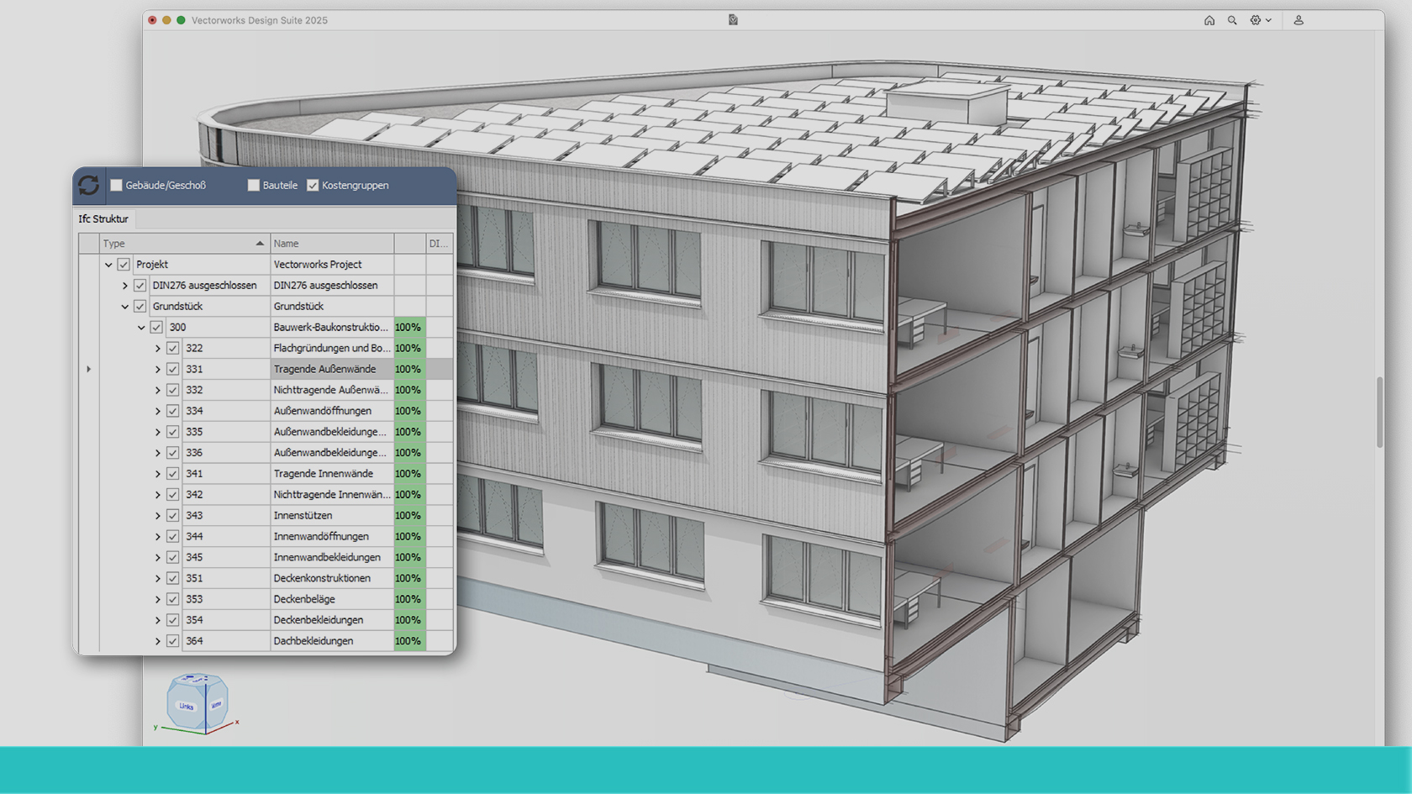The image size is (1412, 794).
Task: Select the Nichttragende Außenwä... cell
Action: (x=332, y=390)
